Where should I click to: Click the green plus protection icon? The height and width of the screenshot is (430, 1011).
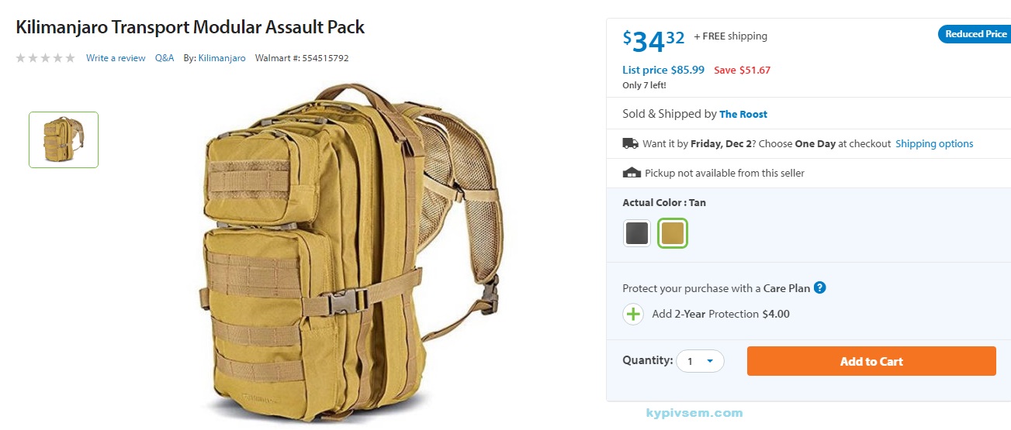[x=633, y=314]
